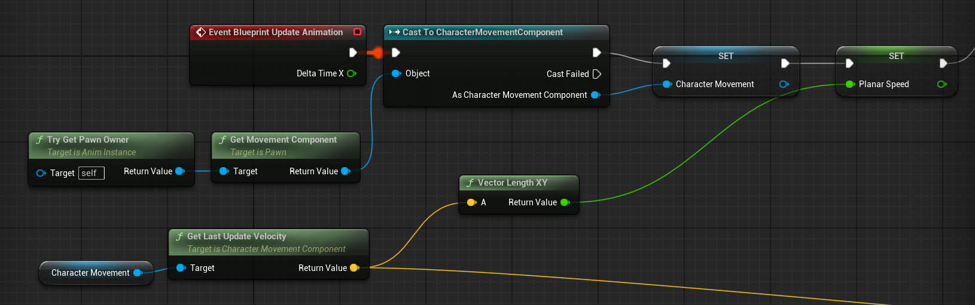Click the Cast Failed exec pin
Image resolution: width=975 pixels, height=305 pixels.
(596, 74)
